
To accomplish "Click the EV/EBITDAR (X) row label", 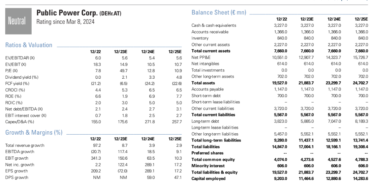I will pyautogui.click(x=20, y=58).
